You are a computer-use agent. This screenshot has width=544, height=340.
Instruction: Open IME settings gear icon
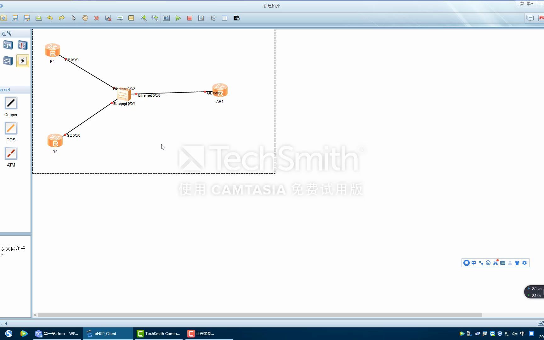click(x=524, y=263)
